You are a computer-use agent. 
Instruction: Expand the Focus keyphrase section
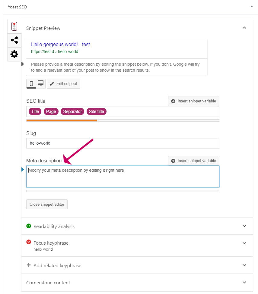tap(137, 246)
